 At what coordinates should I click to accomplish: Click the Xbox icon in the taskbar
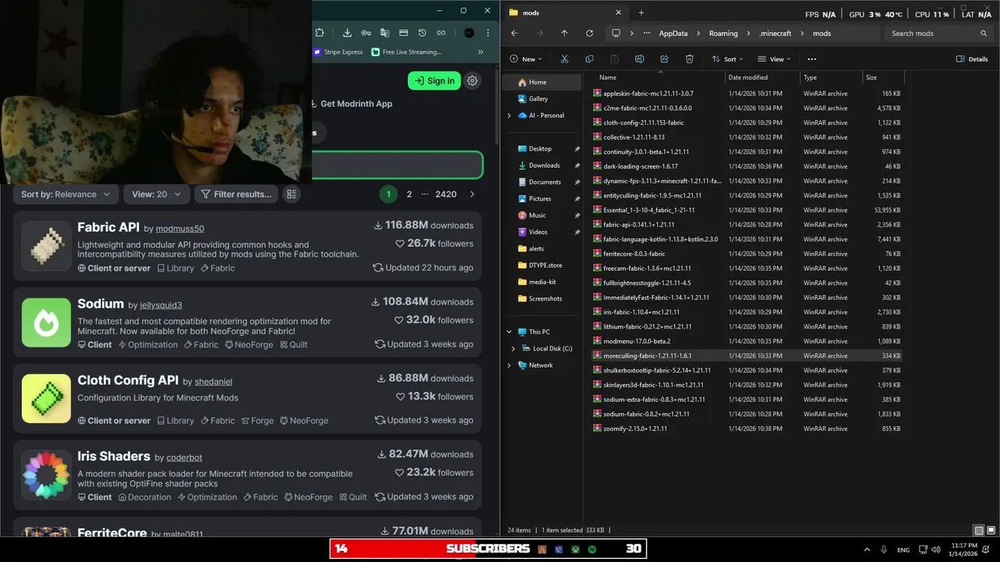tap(575, 550)
